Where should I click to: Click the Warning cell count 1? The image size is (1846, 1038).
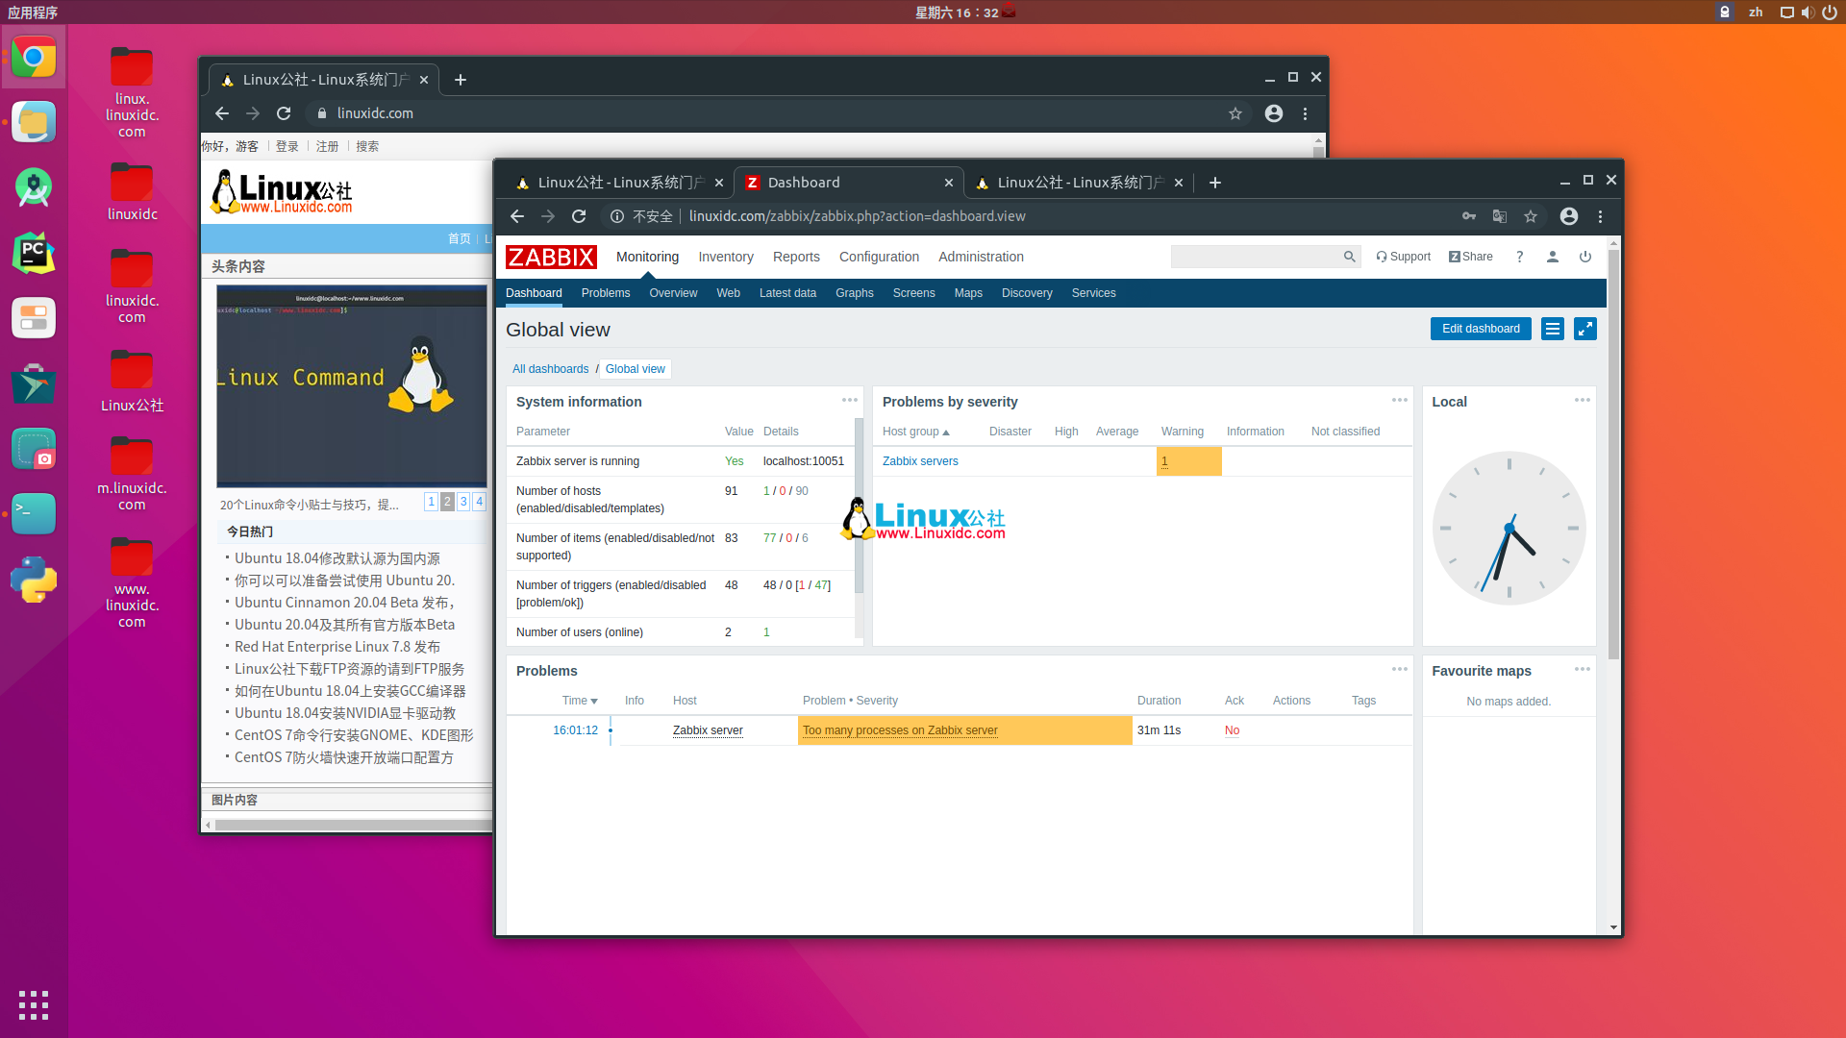1188,461
